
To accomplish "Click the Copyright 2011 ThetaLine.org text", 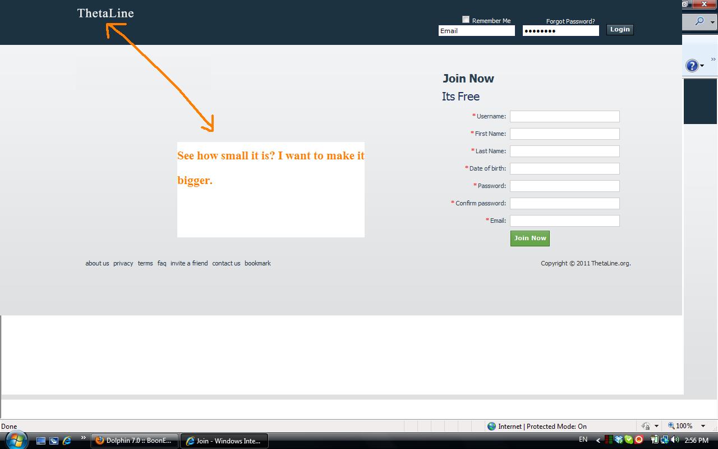I will tap(586, 263).
